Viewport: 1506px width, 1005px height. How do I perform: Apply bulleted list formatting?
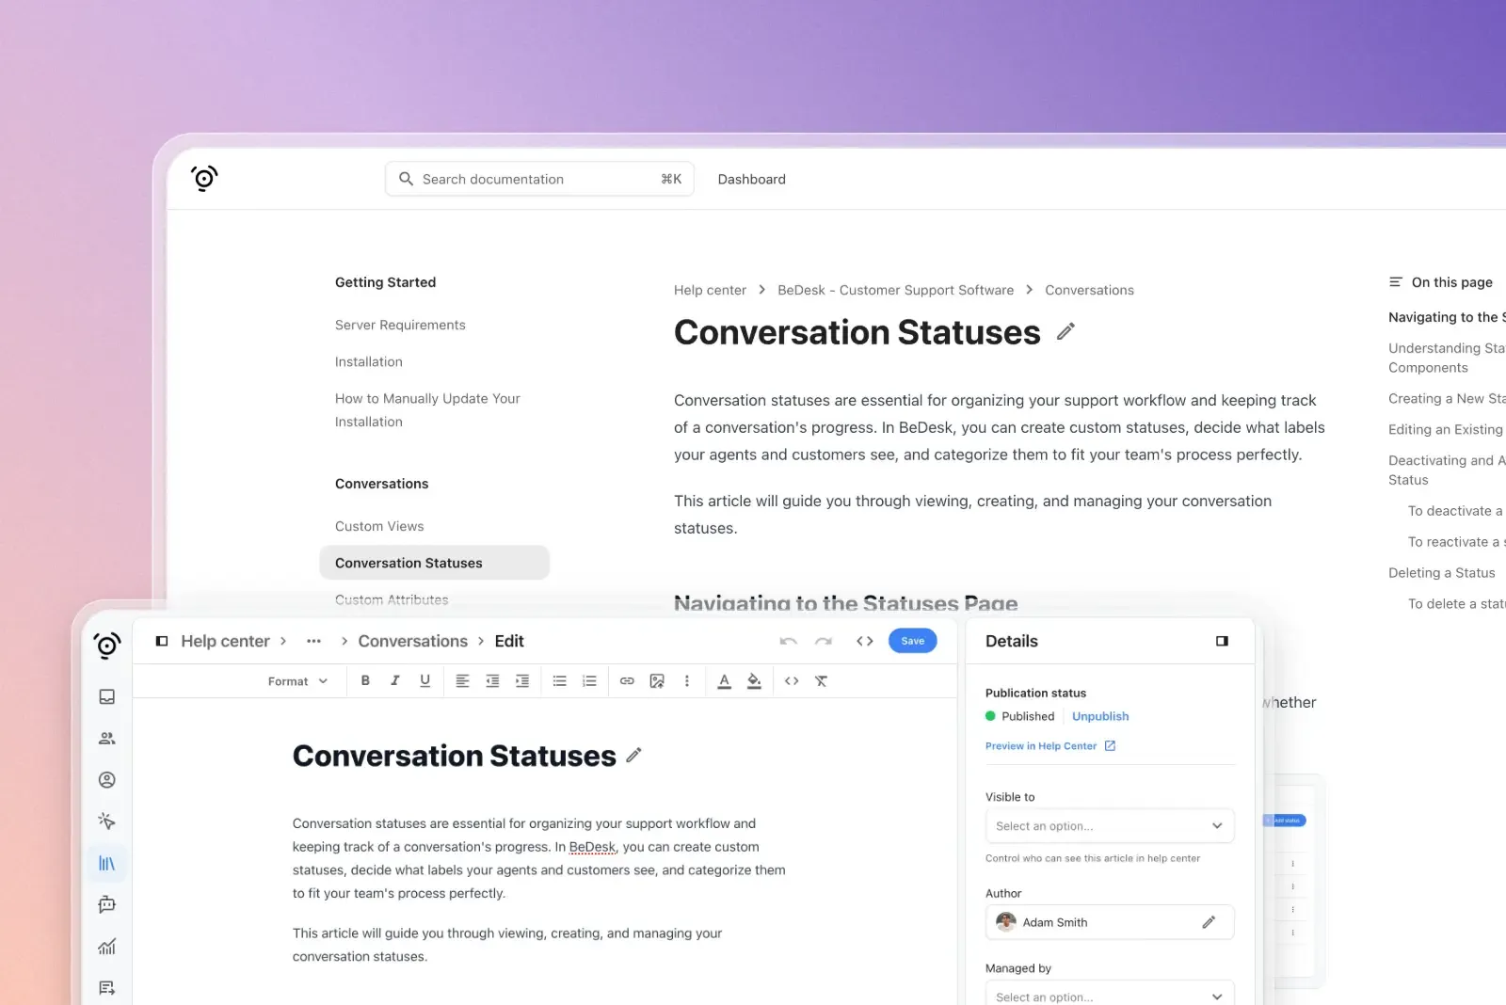coord(559,681)
